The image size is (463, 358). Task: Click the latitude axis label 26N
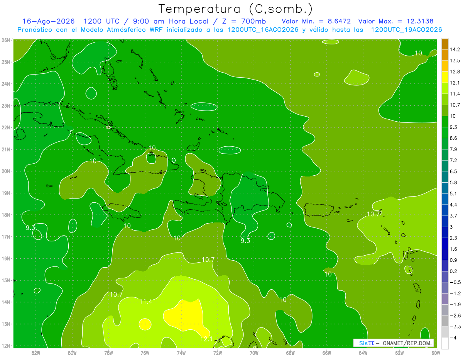(x=5, y=40)
